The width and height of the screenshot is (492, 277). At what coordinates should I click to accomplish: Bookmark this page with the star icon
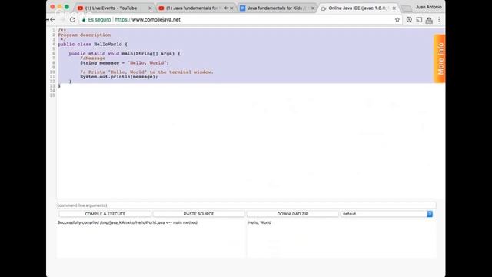397,20
